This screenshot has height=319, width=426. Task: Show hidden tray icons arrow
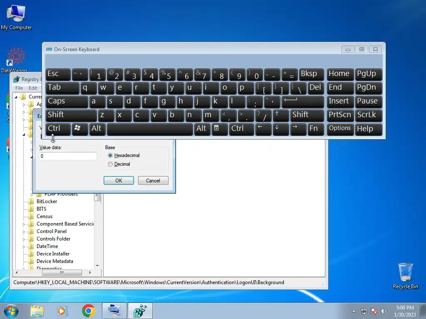click(x=354, y=311)
